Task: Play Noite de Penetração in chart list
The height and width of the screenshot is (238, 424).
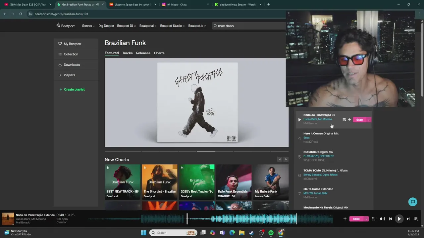Action: (299, 120)
